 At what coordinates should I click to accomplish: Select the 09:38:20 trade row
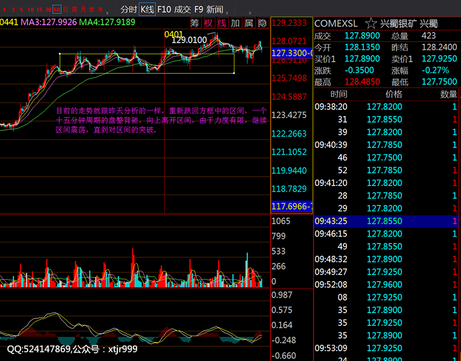pos(386,107)
